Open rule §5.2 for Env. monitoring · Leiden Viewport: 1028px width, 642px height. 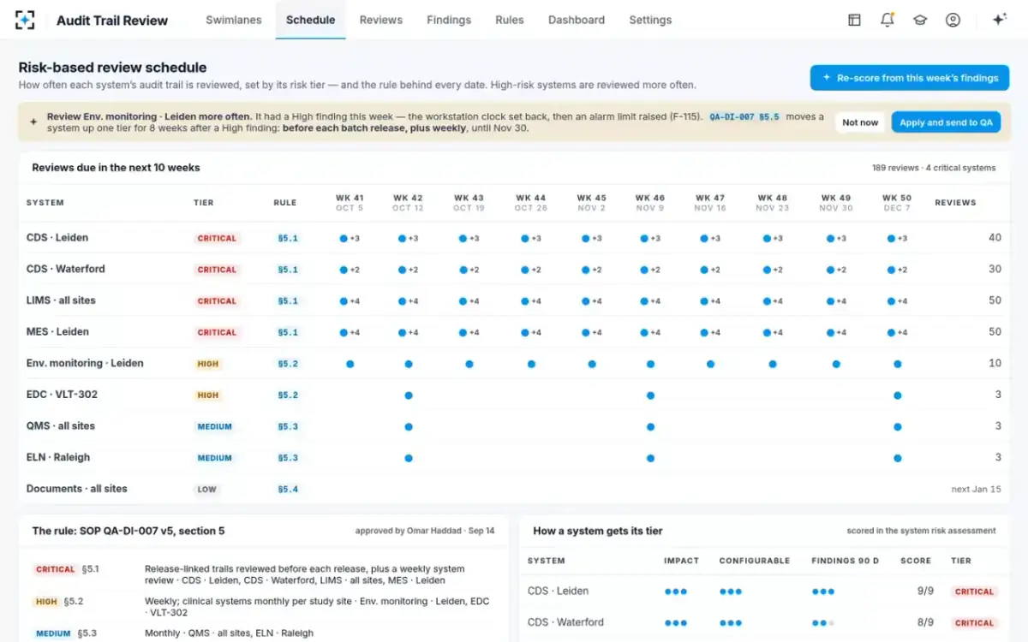pos(288,364)
